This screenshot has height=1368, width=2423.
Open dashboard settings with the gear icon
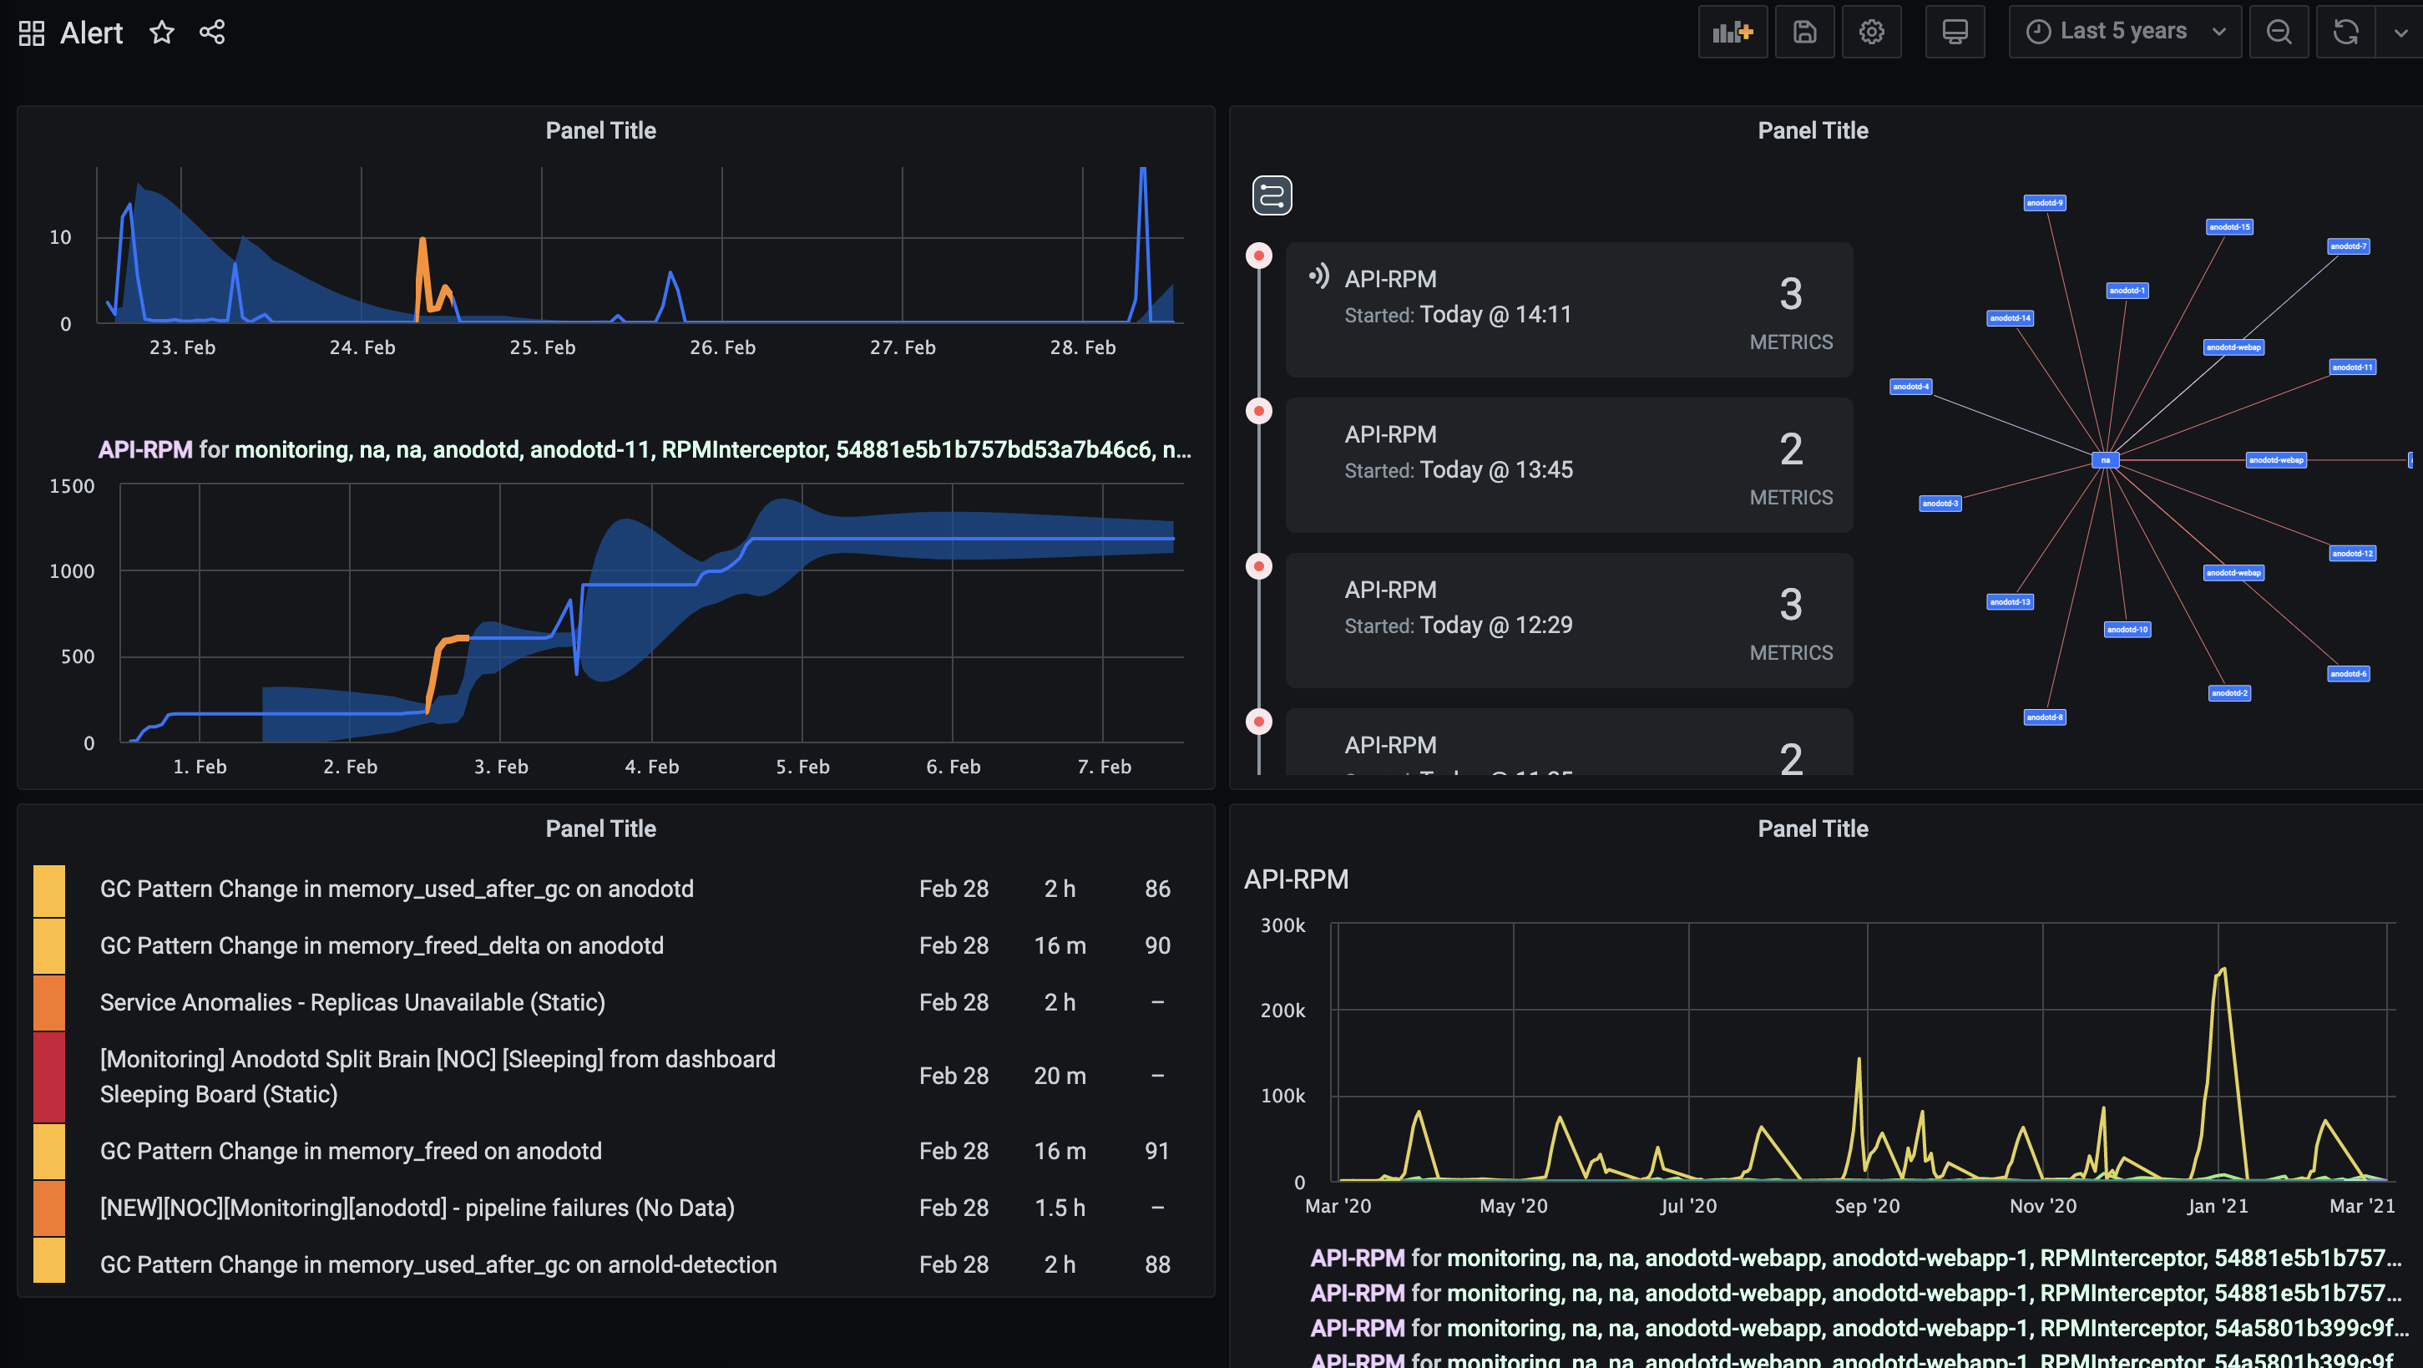tap(1872, 31)
